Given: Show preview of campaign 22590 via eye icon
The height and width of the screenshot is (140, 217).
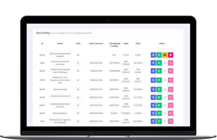Looking at the screenshot, I should tap(153, 97).
